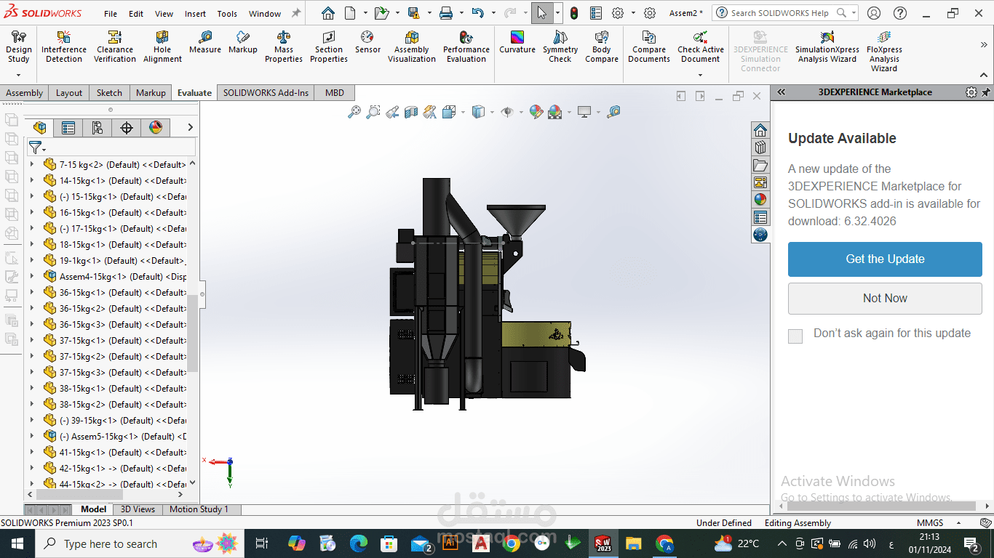Viewport: 994px width, 558px height.
Task: Click Check Active Document
Action: pyautogui.click(x=701, y=47)
